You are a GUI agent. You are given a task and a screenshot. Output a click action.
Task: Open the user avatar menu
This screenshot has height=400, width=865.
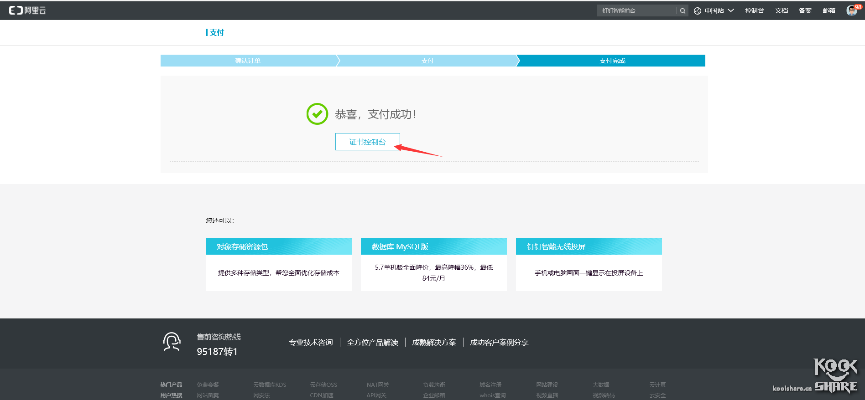click(x=852, y=10)
